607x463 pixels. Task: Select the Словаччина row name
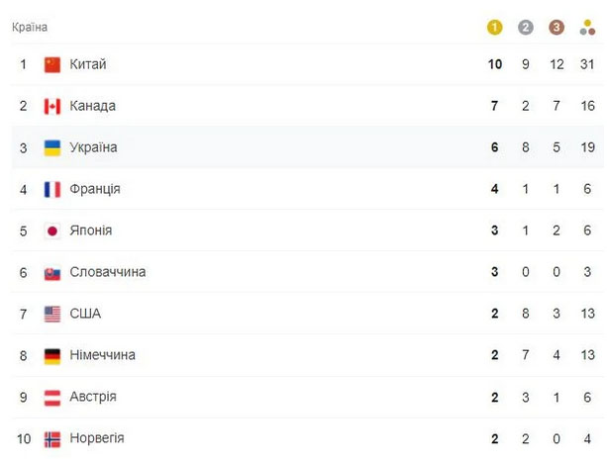click(x=108, y=272)
